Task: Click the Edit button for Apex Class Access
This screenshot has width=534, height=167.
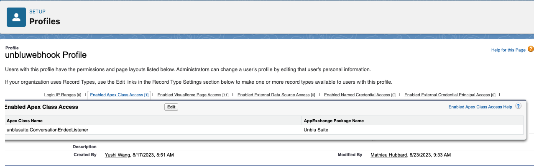Action: (x=171, y=107)
